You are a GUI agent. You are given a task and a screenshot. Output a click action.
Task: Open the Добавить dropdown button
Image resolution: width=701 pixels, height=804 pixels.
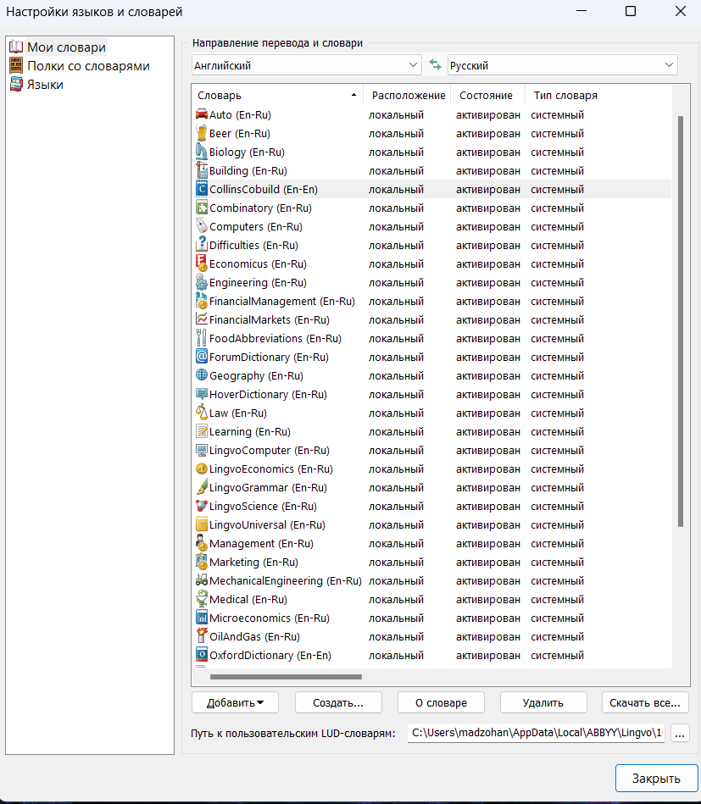point(235,702)
